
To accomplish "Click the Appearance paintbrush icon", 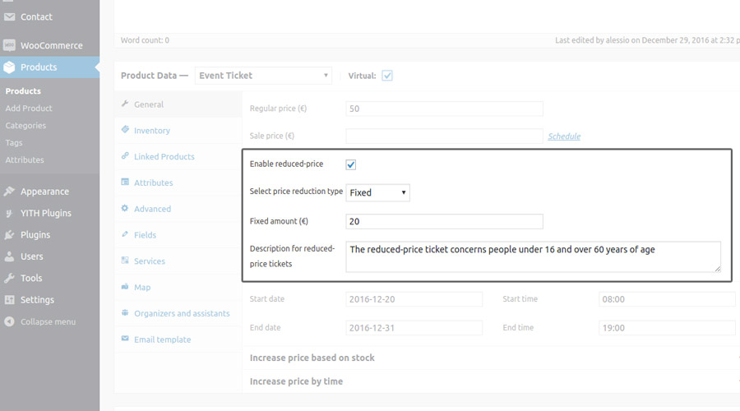I will pos(9,191).
